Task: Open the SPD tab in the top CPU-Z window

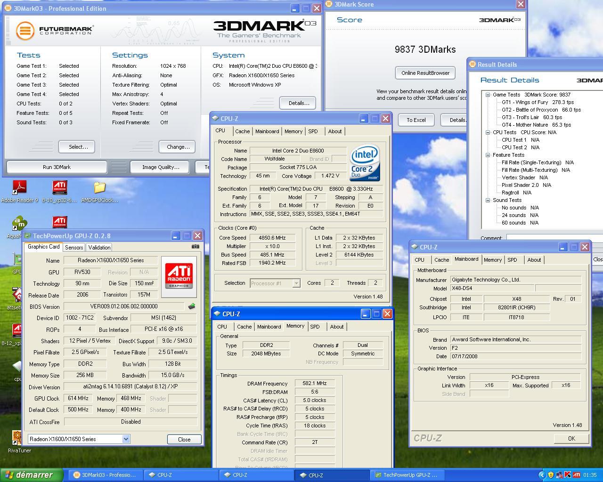Action: [313, 131]
